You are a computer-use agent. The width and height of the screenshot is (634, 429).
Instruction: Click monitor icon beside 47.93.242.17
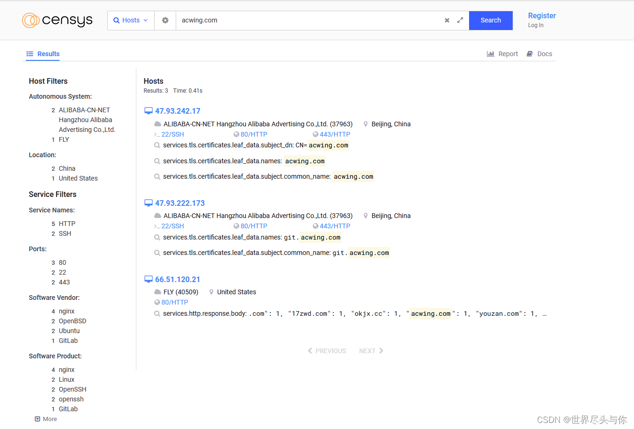[x=149, y=111]
